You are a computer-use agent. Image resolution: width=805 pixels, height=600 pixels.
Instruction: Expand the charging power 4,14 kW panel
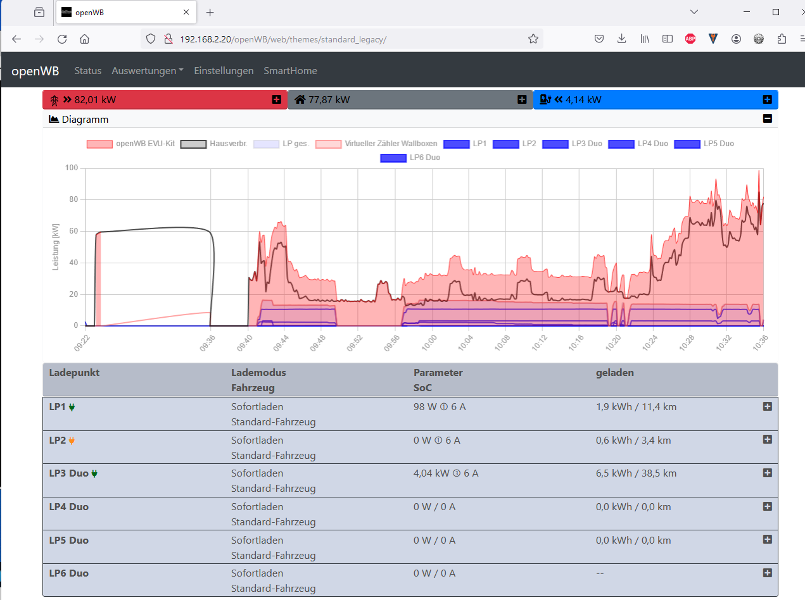pyautogui.click(x=767, y=99)
